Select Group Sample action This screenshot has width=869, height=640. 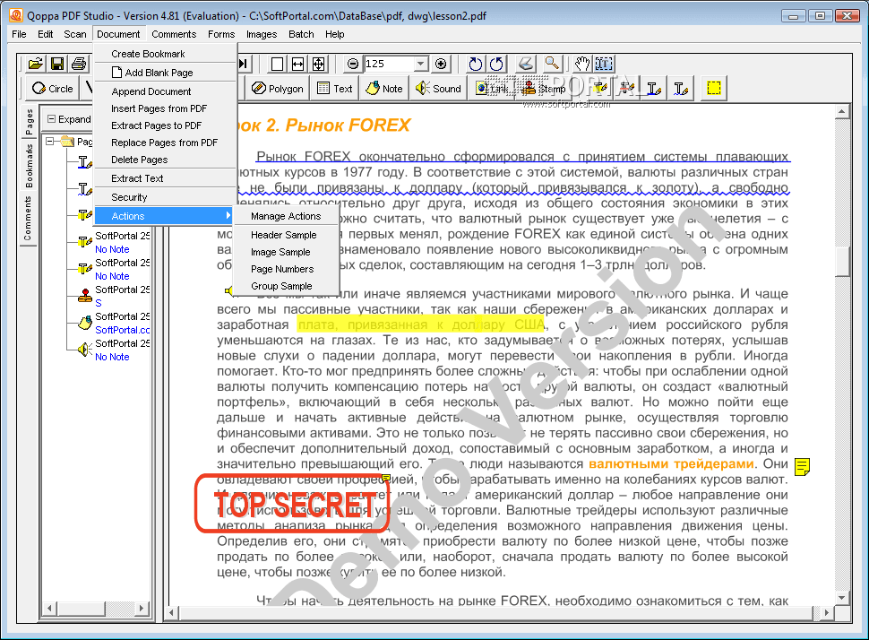[287, 286]
